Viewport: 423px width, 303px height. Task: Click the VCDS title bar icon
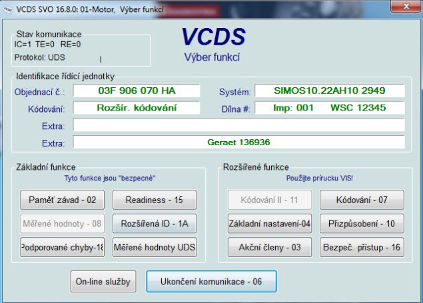(8, 10)
